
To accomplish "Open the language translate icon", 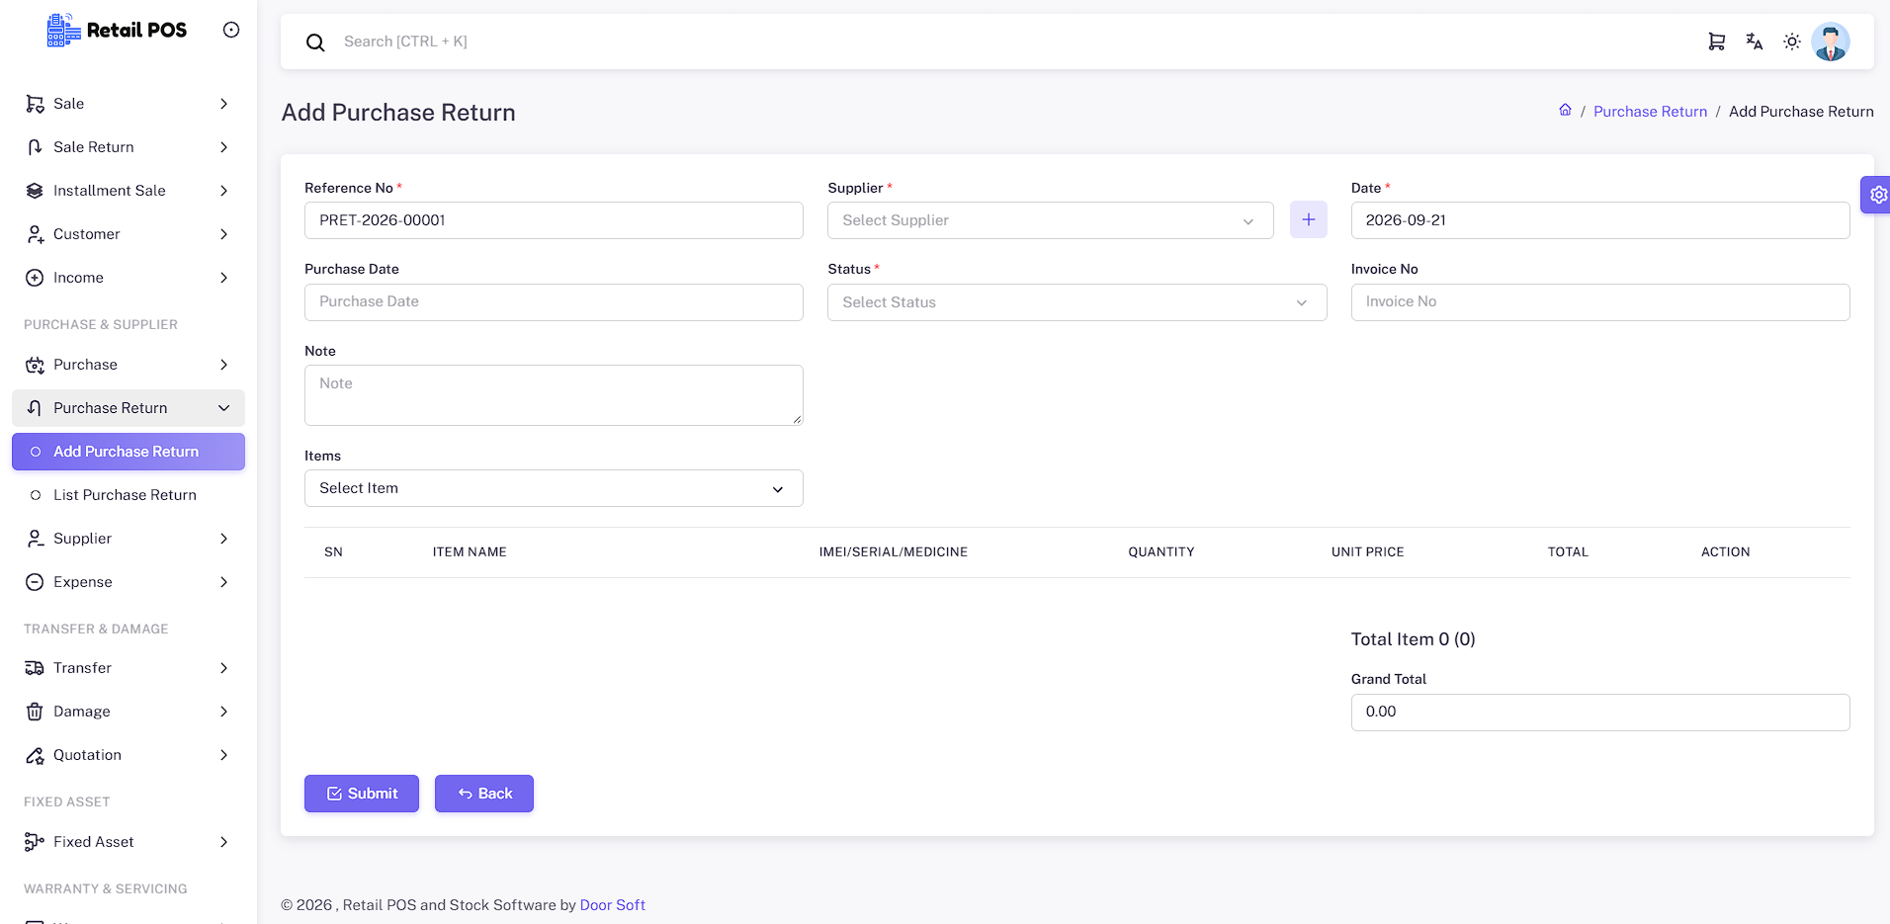I will [x=1755, y=42].
